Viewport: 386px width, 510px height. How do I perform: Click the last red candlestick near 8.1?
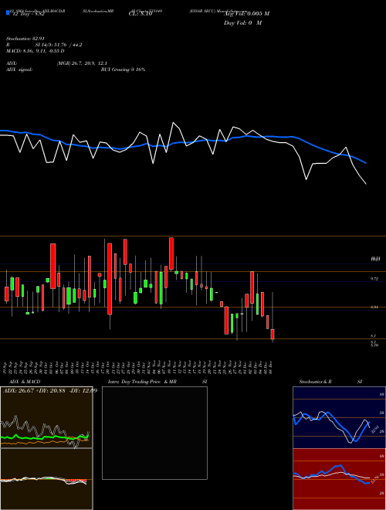click(273, 335)
